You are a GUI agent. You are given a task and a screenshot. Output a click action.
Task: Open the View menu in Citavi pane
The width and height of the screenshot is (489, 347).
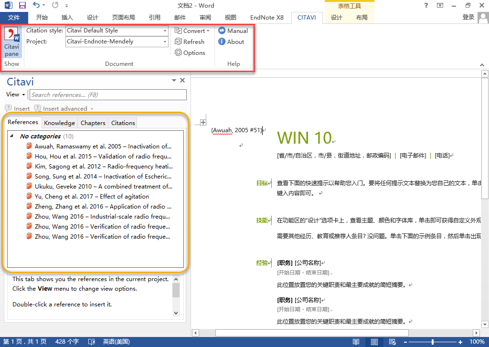[15, 95]
